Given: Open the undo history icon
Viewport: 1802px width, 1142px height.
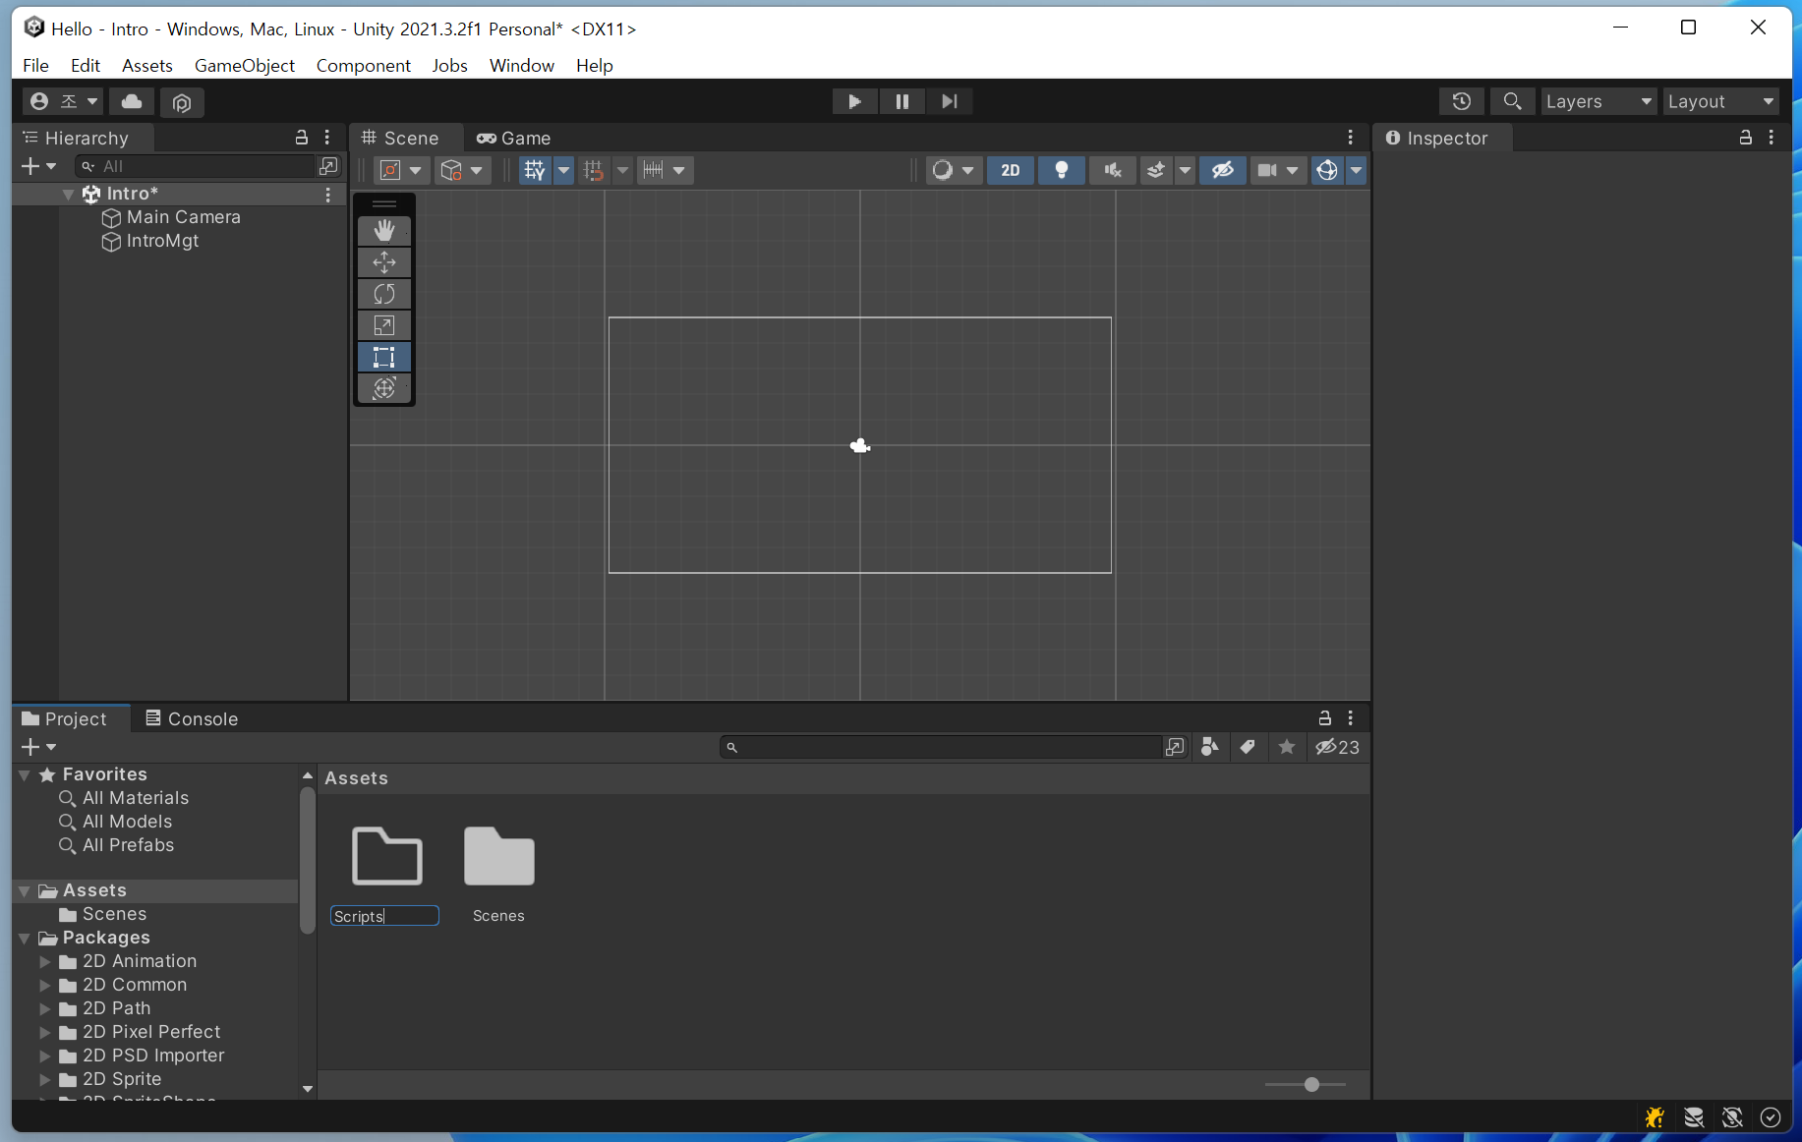Looking at the screenshot, I should point(1462,101).
